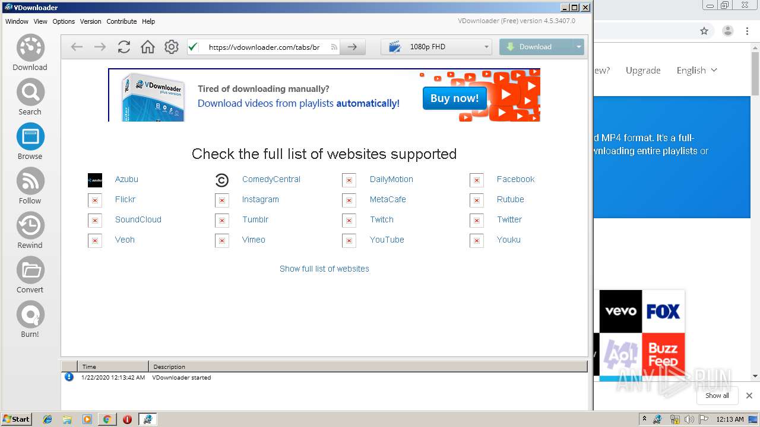
Task: Go back with the browser back arrow
Action: 77,47
